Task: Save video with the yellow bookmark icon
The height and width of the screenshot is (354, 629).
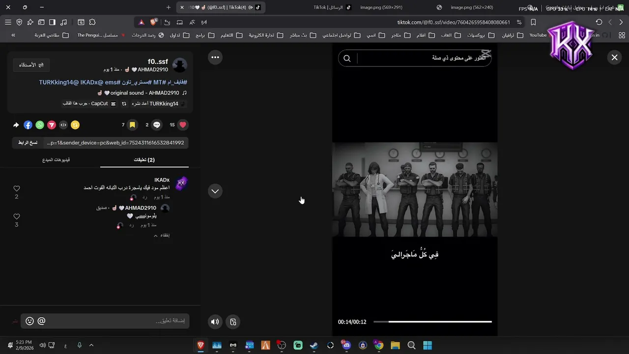Action: coord(132,125)
